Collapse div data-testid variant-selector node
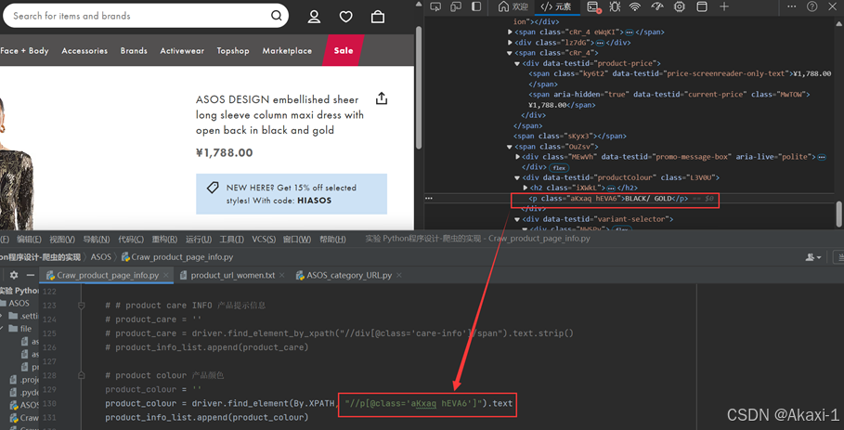 (517, 219)
